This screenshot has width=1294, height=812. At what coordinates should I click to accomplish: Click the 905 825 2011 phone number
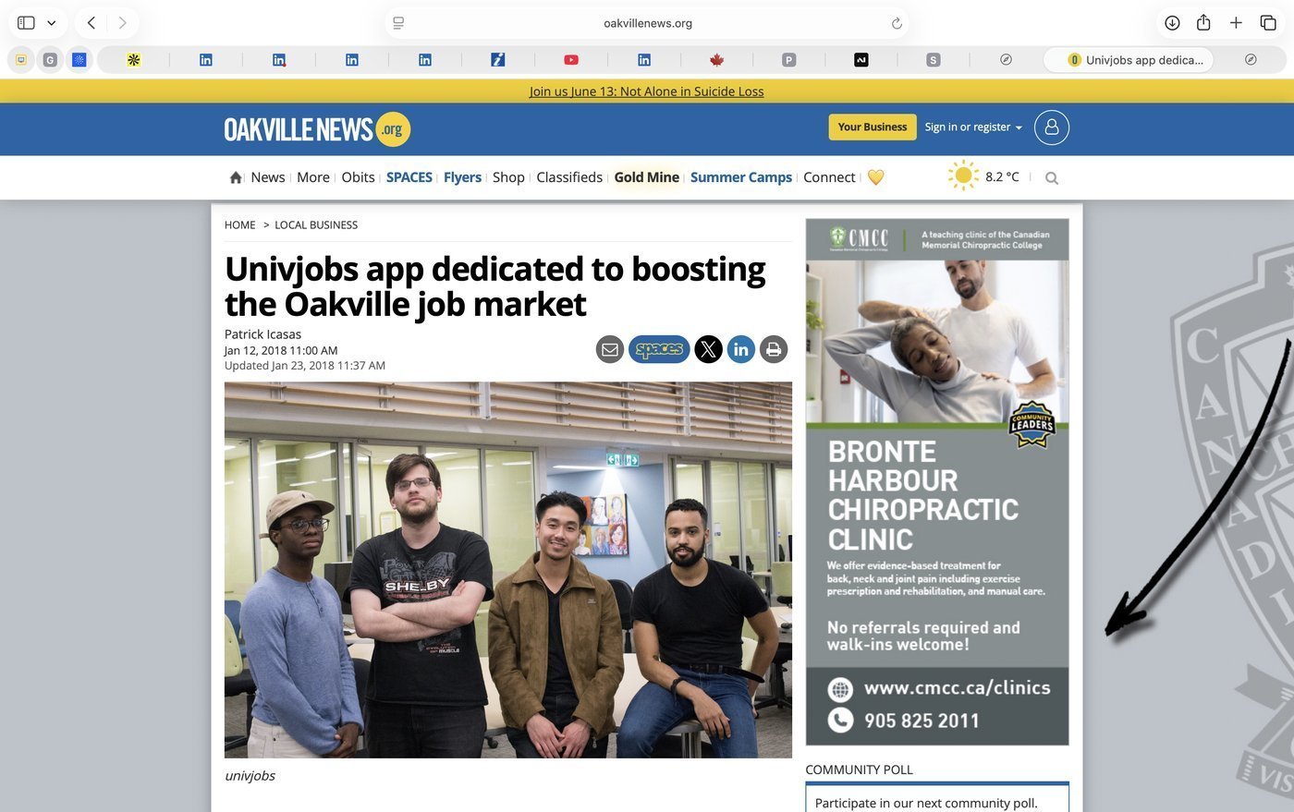pyautogui.click(x=922, y=721)
